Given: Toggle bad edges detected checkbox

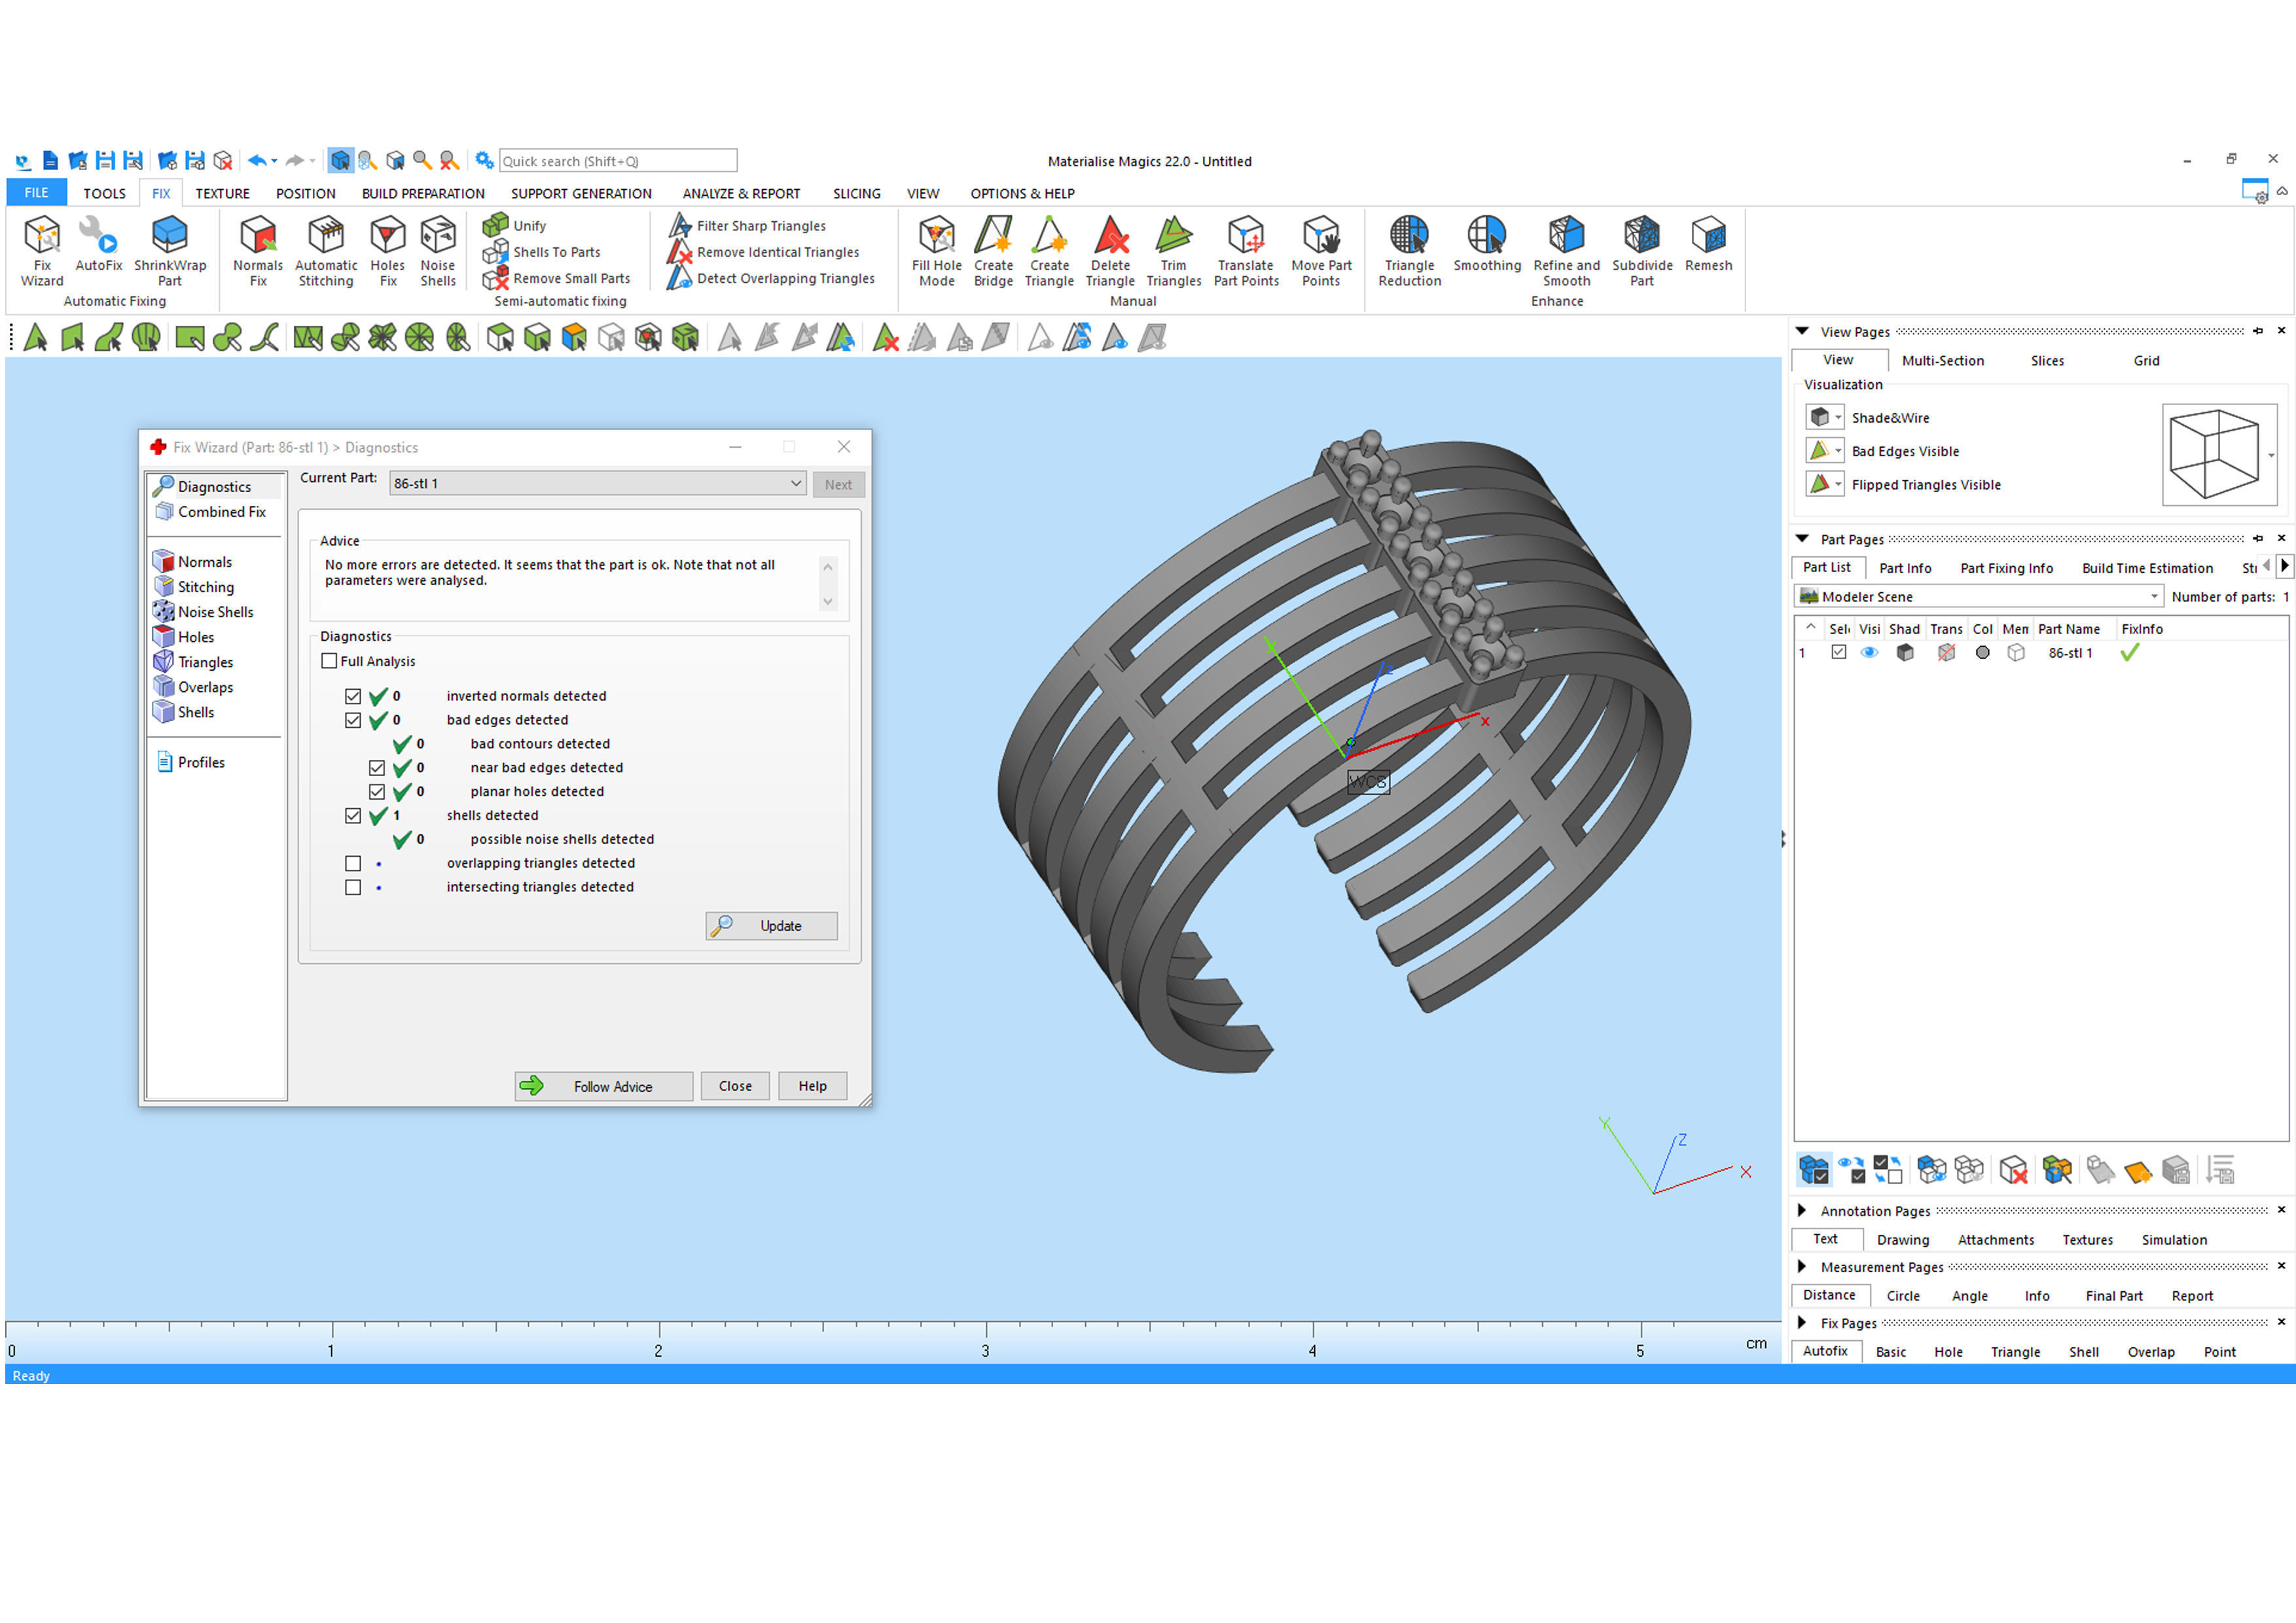Looking at the screenshot, I should coord(353,720).
